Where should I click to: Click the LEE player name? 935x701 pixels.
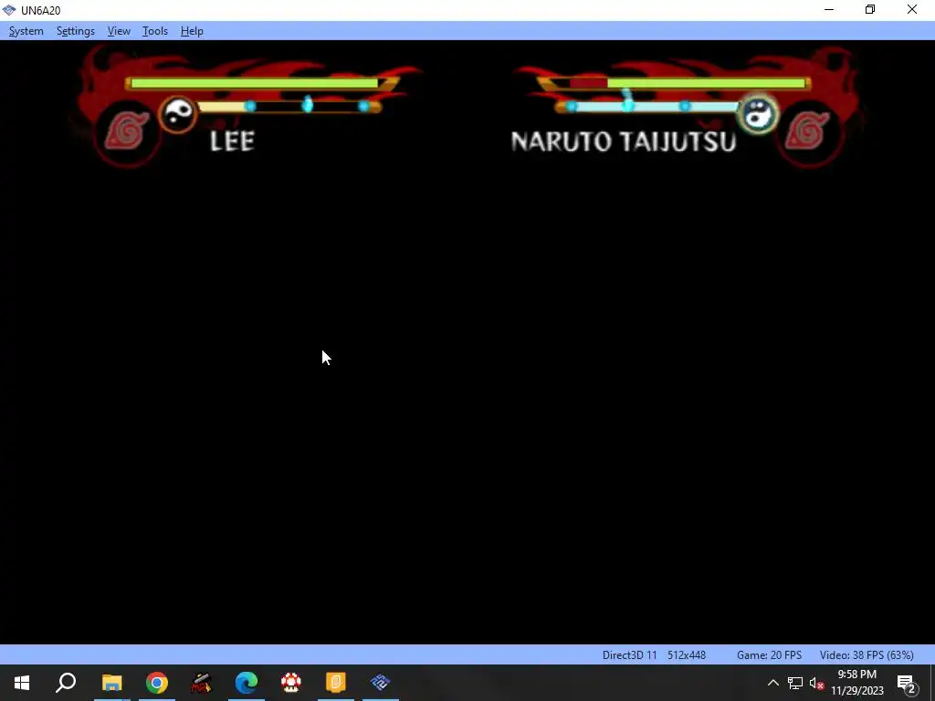coord(233,141)
